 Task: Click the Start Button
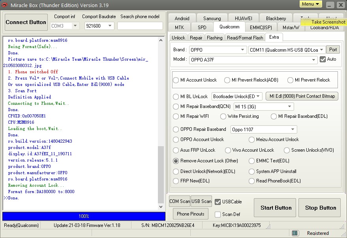tap(275, 208)
